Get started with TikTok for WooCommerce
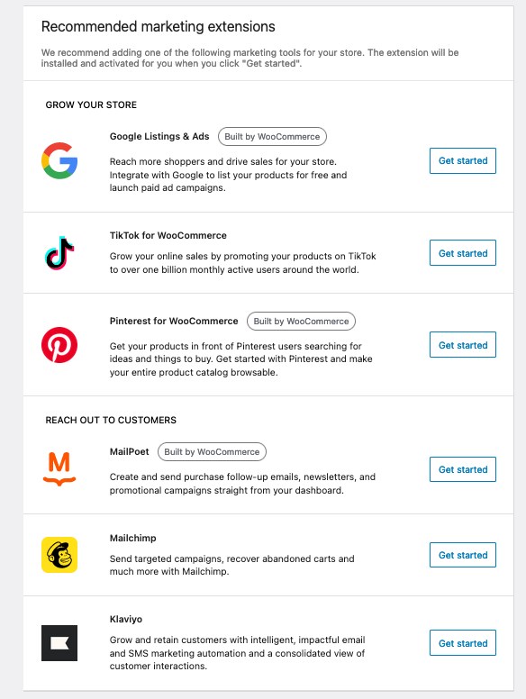 point(463,253)
